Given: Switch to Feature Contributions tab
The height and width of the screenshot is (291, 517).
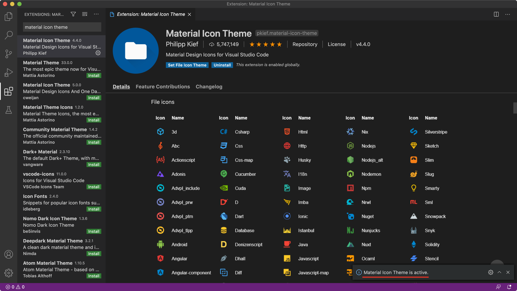Looking at the screenshot, I should coord(163,87).
